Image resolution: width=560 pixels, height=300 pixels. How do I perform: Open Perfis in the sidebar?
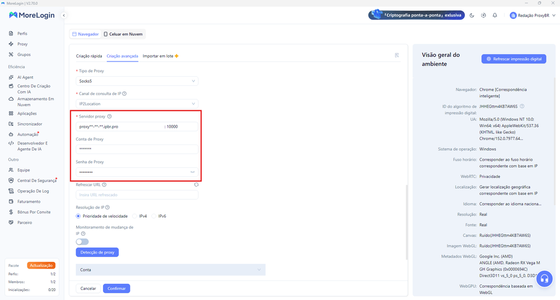click(x=22, y=34)
